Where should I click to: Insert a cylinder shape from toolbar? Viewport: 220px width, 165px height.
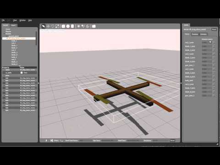pos(72,26)
